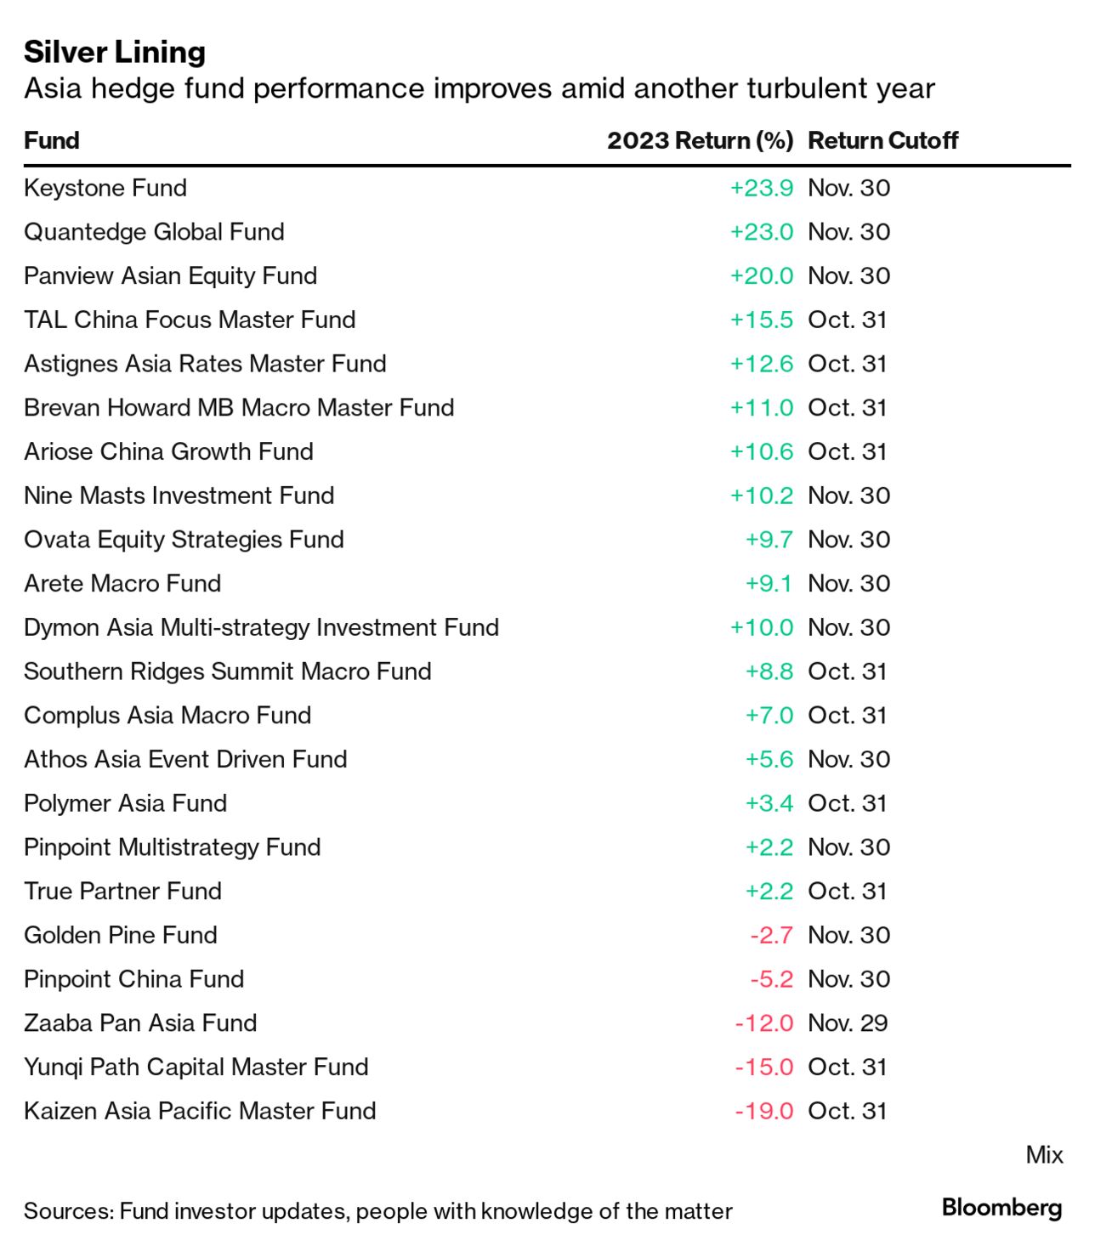This screenshot has width=1095, height=1246.
Task: Click the Sources footnote text
Action: pyautogui.click(x=377, y=1211)
